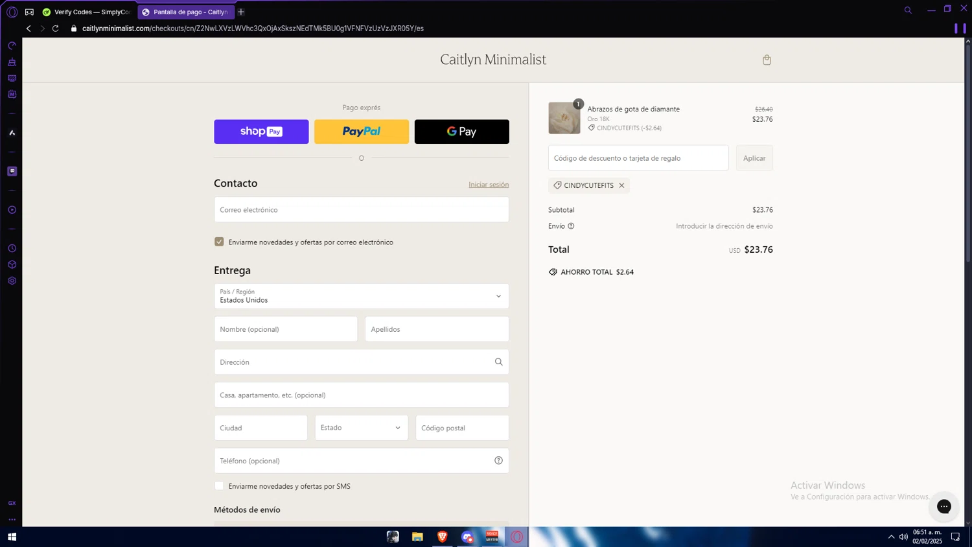This screenshot has width=972, height=547.
Task: Open Twitch panel in sidebar
Action: tap(12, 171)
